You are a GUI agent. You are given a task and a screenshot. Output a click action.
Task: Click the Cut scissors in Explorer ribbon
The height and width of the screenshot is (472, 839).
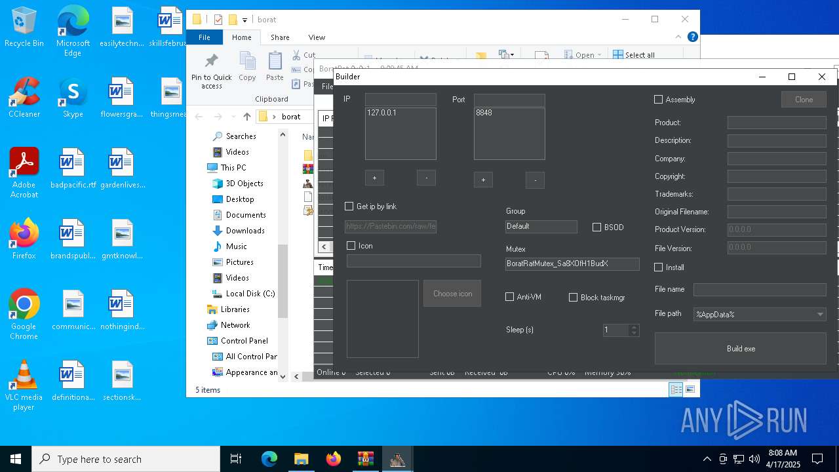point(296,55)
